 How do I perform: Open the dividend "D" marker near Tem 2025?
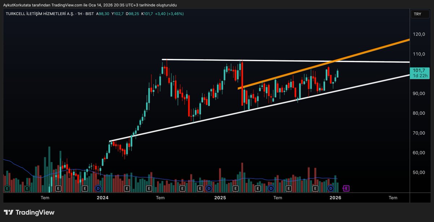coord(271,188)
